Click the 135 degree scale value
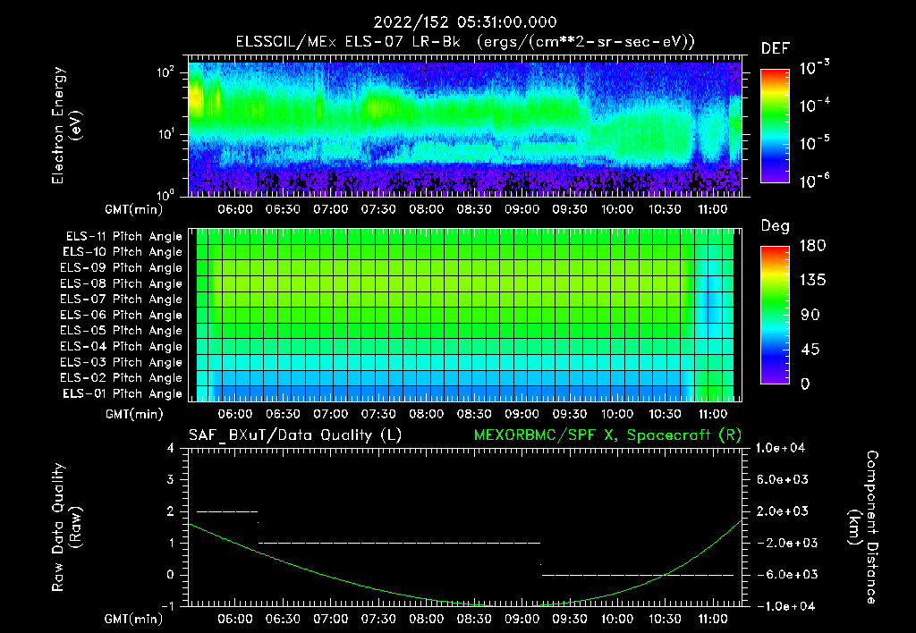Viewport: 916px width, 633px height. (812, 280)
